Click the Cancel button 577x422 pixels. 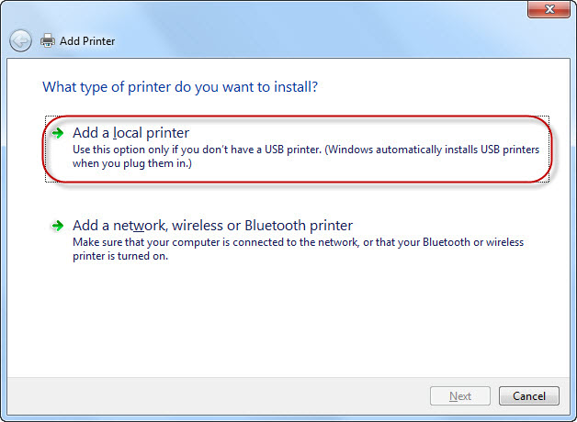click(528, 396)
